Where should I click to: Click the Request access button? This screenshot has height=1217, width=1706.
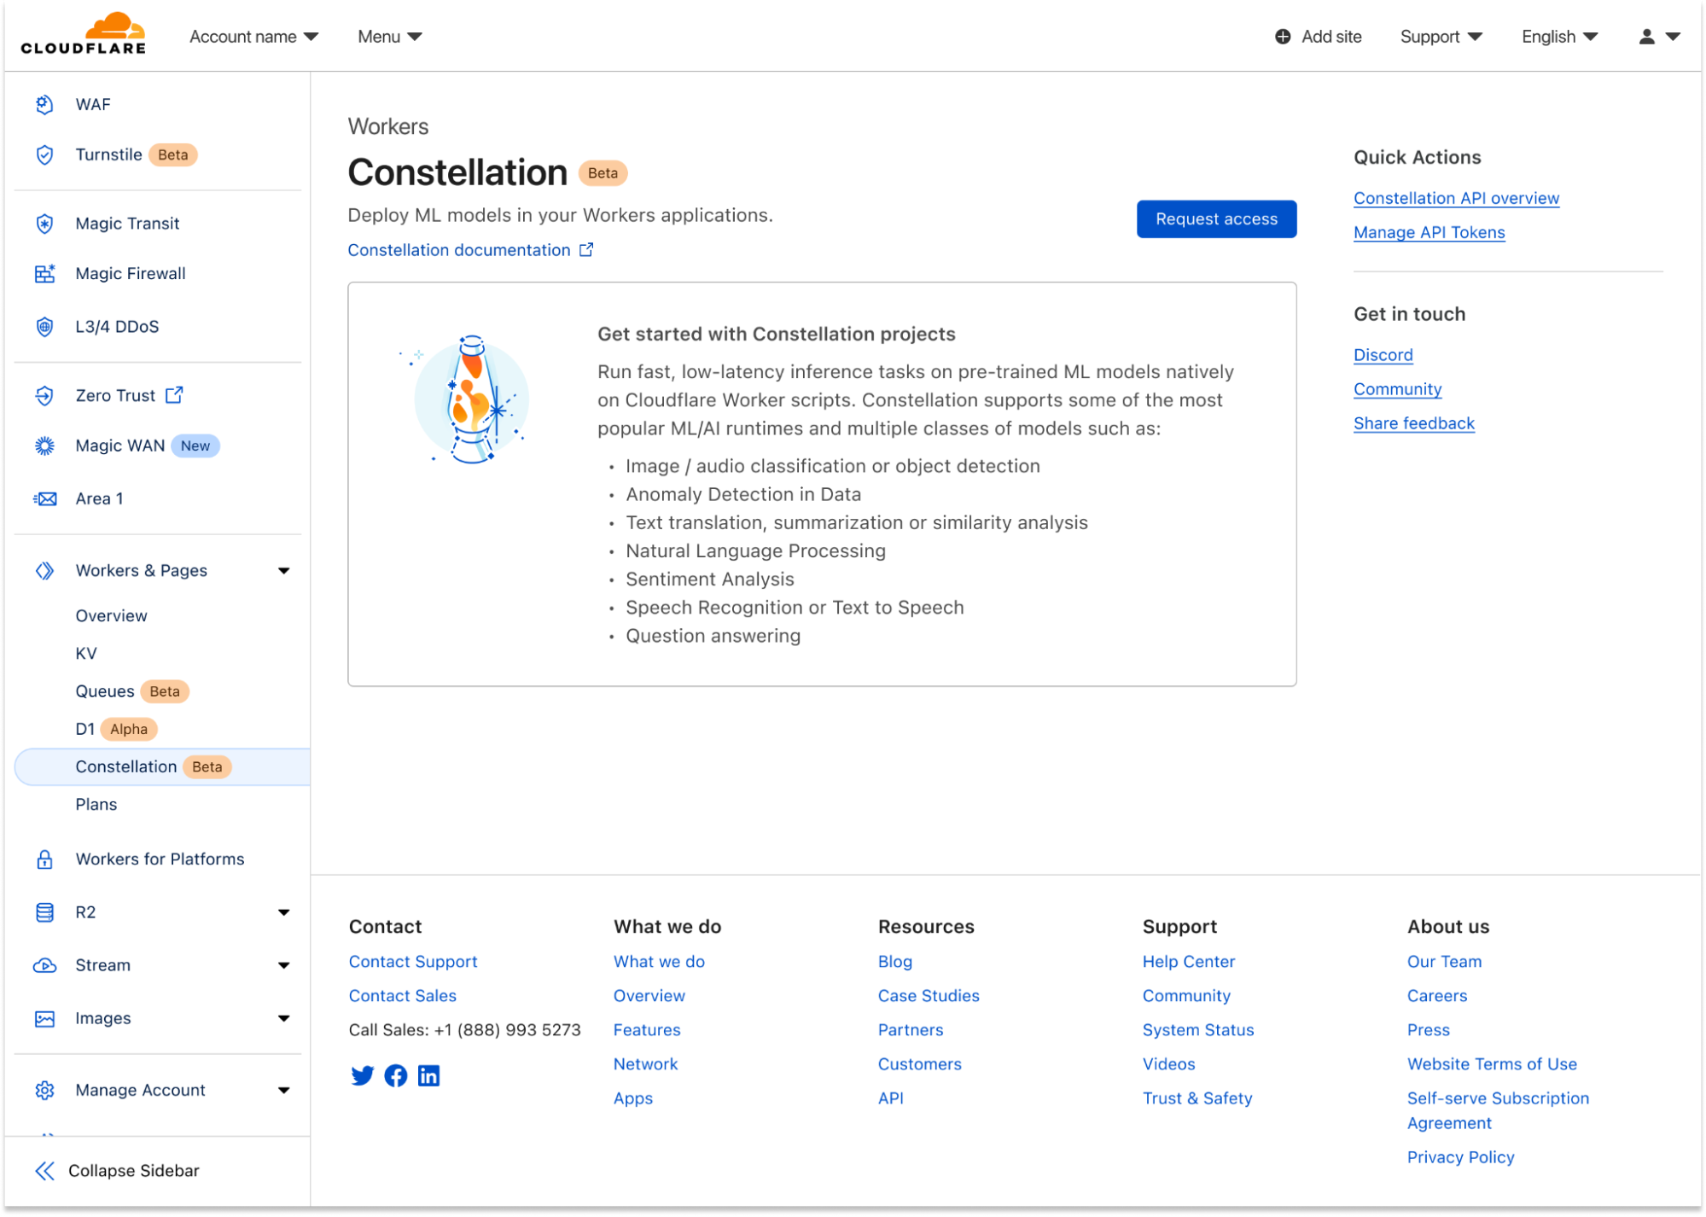click(x=1215, y=219)
